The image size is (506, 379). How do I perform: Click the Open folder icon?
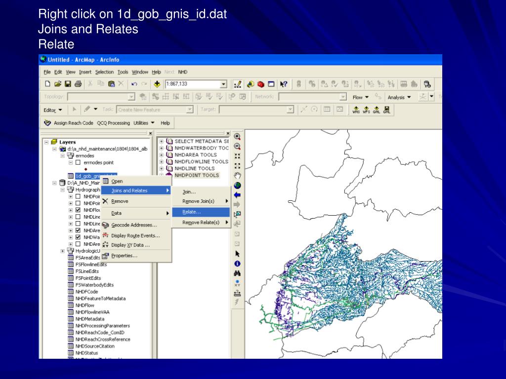(x=57, y=84)
